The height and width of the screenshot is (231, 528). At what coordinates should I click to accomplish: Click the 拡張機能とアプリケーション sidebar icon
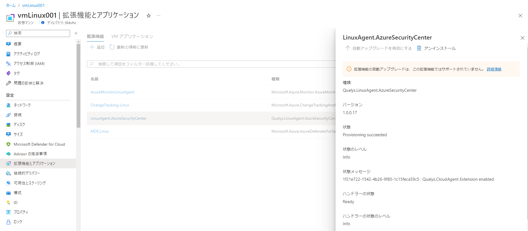click(x=9, y=164)
